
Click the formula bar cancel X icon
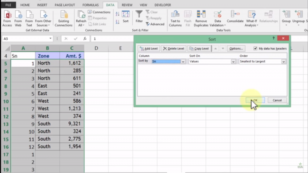click(66, 39)
